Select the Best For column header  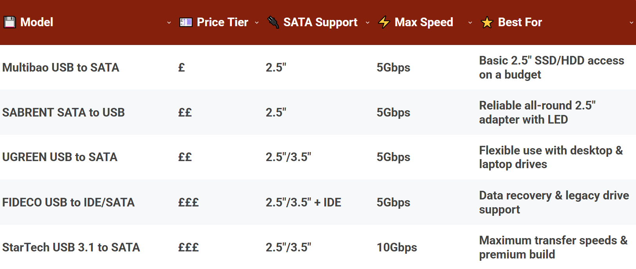519,22
